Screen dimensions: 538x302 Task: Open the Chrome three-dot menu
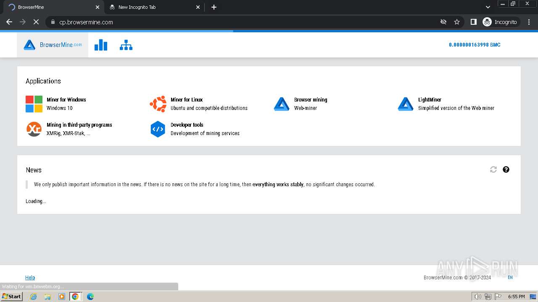click(x=529, y=22)
